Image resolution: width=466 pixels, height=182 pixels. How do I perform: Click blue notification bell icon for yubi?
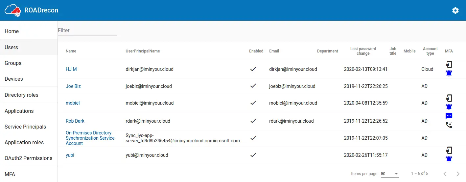point(449,159)
